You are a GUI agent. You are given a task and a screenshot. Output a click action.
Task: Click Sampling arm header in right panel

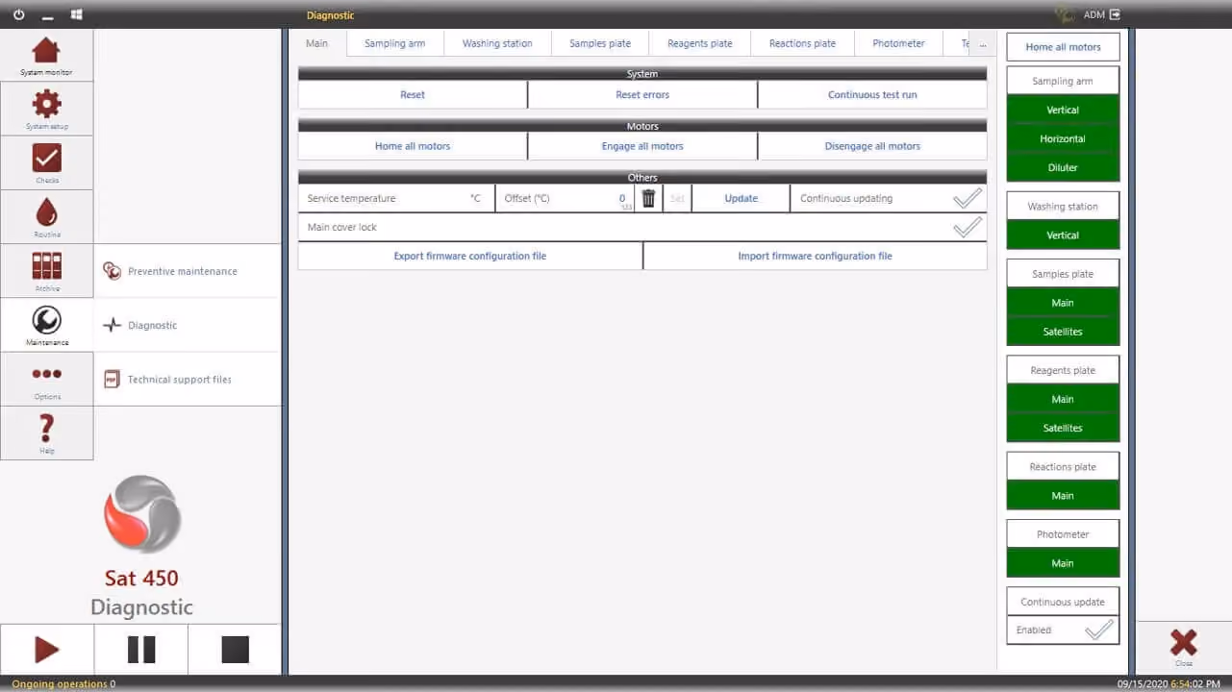tap(1063, 81)
